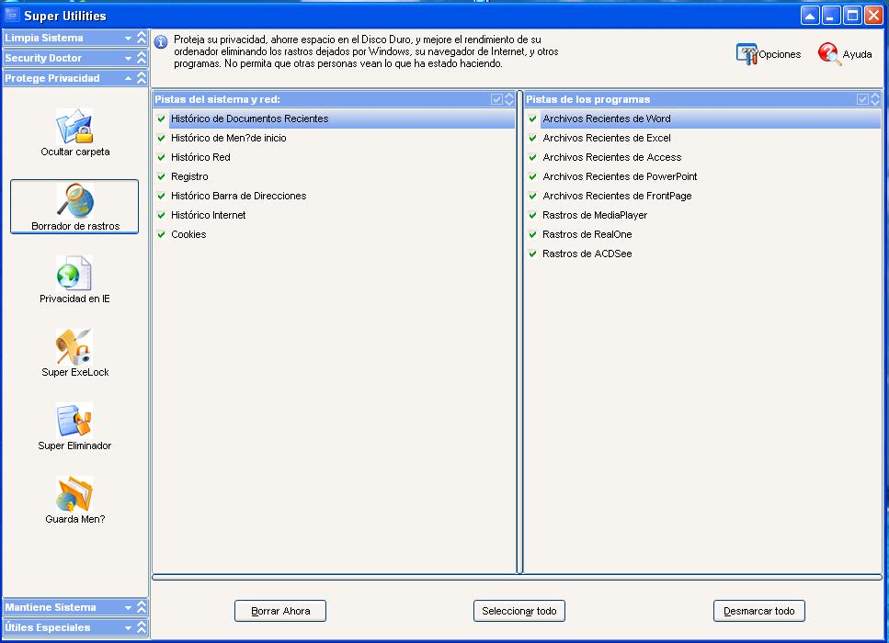
Task: Toggle Rastros de RealOne checkbox
Action: 532,234
